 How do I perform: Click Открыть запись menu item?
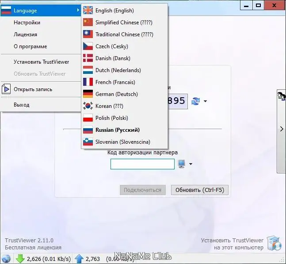tap(41, 89)
